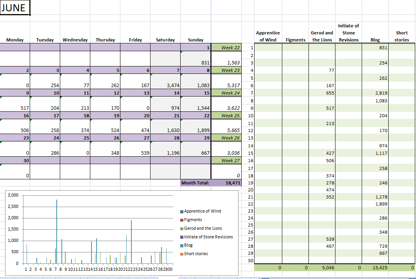Click the Saturday column header

165,40
